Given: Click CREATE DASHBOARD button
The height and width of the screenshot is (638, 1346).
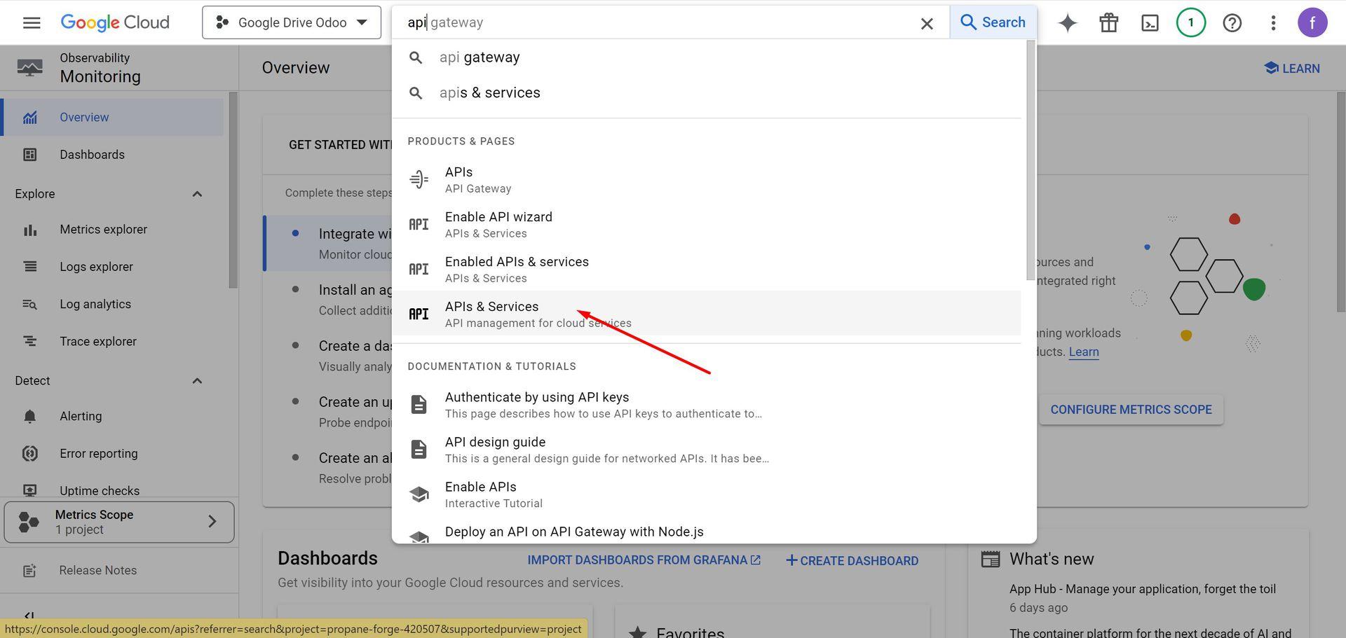Looking at the screenshot, I should tap(852, 561).
